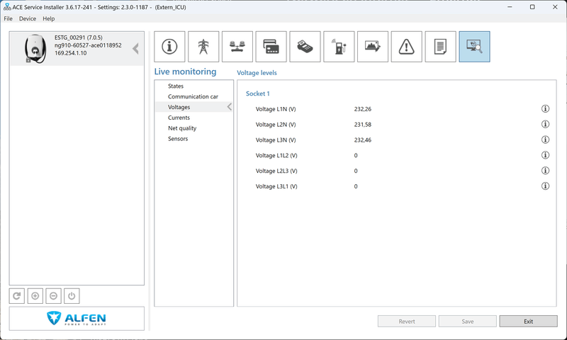Click the application icon in title bar

point(7,7)
